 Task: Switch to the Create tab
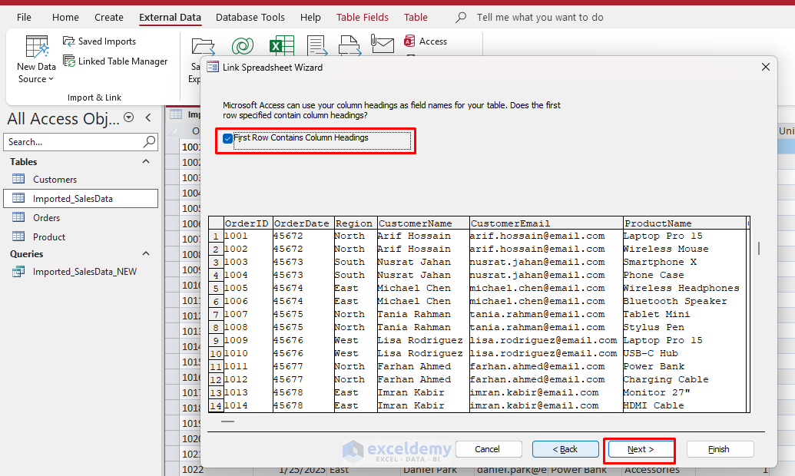(x=109, y=17)
